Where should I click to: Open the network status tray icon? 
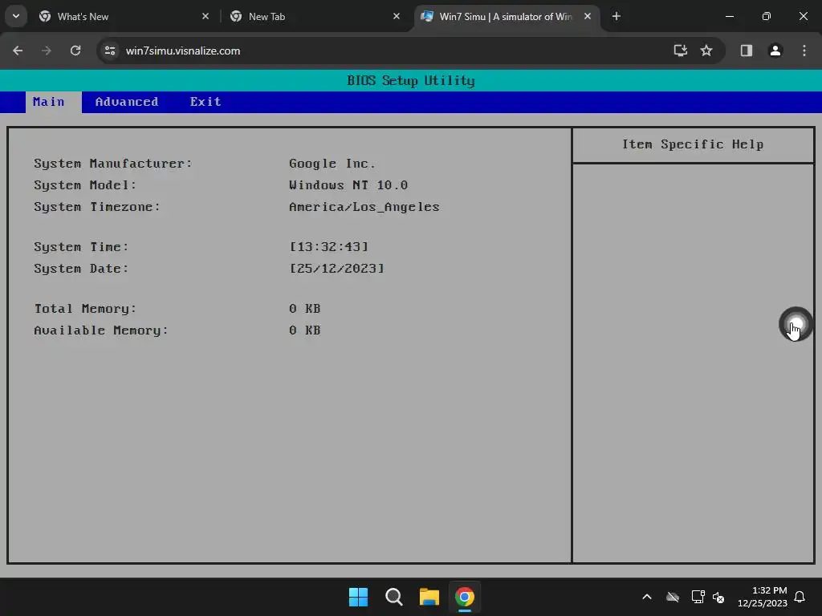pyautogui.click(x=698, y=597)
